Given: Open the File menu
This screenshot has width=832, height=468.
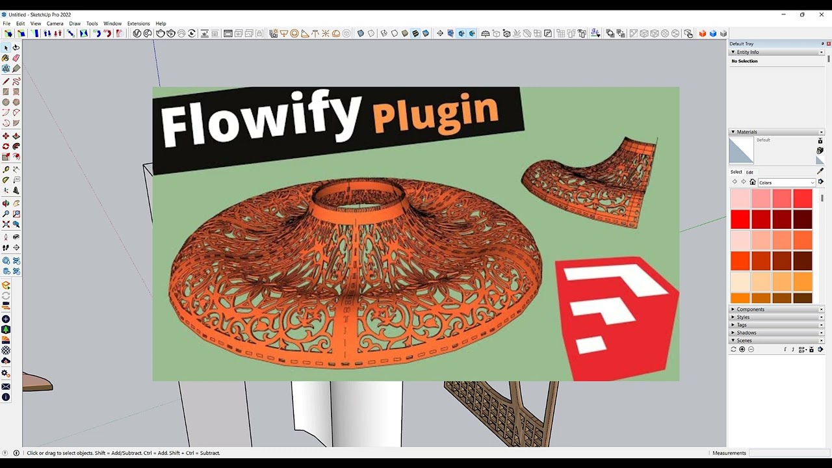Looking at the screenshot, I should [x=6, y=23].
